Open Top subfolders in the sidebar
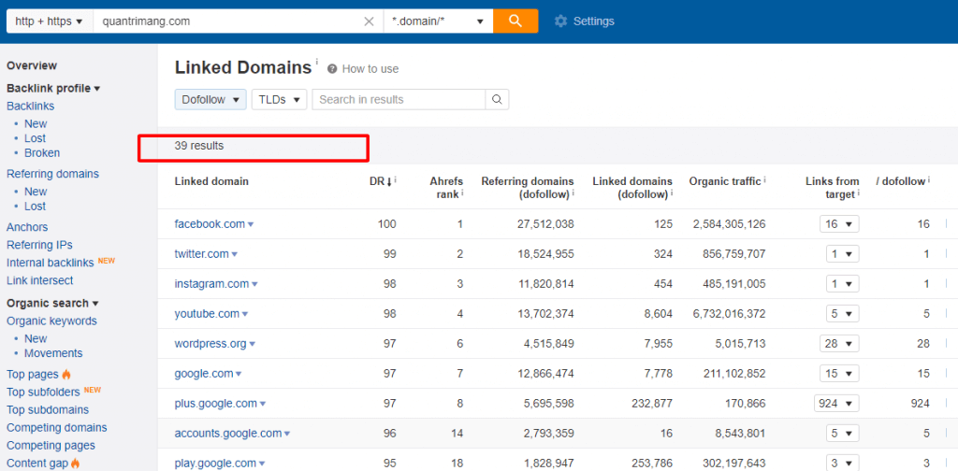Viewport: 958px width, 471px height. click(43, 392)
